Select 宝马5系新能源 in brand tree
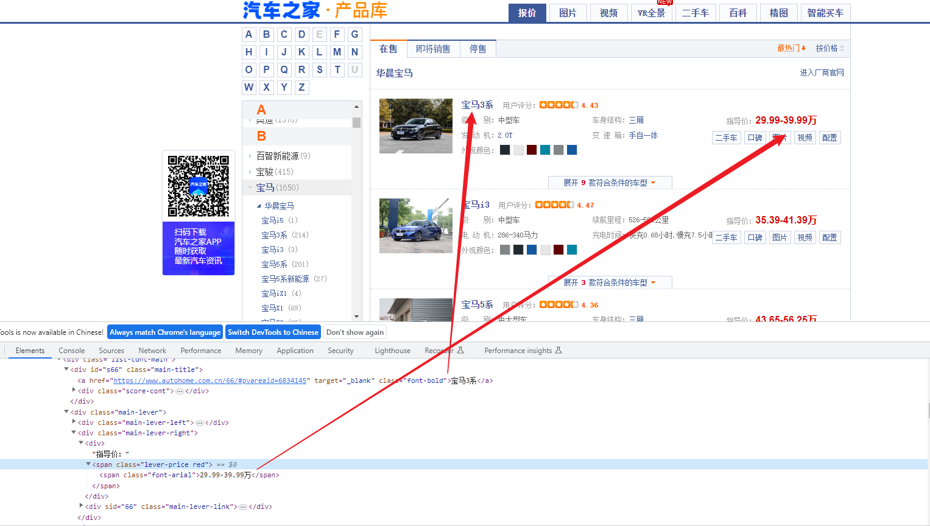 point(294,279)
